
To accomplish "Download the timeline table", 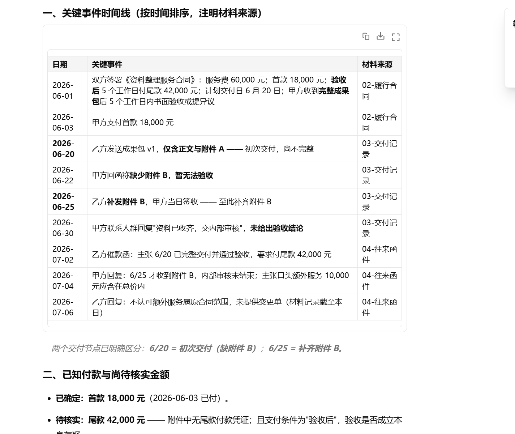I will 381,36.
